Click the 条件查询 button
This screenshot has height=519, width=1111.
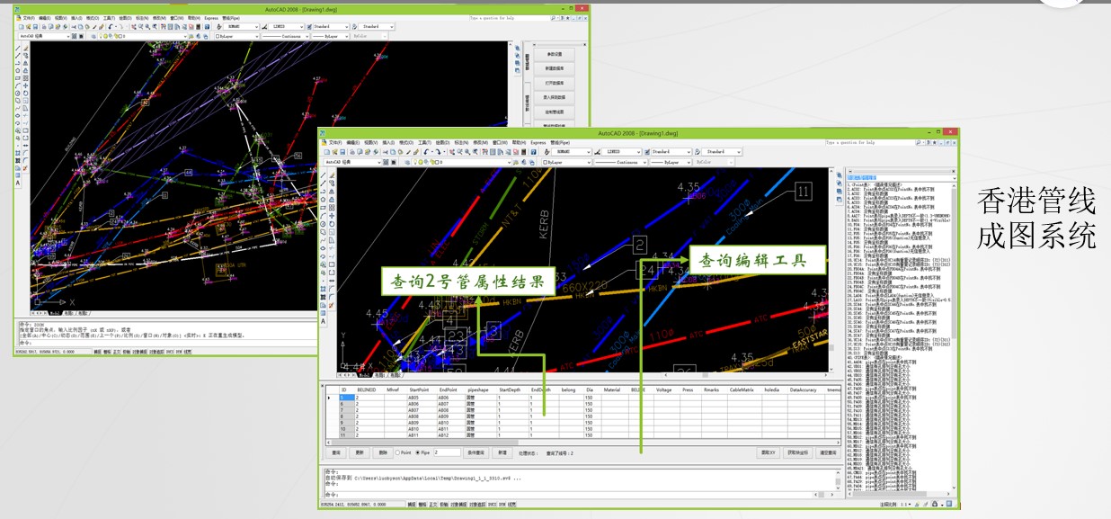point(476,452)
